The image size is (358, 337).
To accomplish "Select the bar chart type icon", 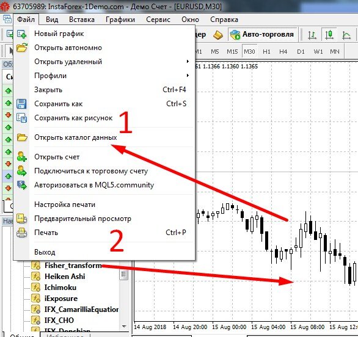I will coord(312,35).
